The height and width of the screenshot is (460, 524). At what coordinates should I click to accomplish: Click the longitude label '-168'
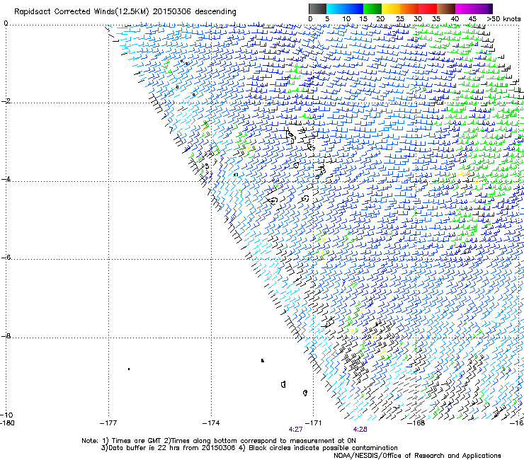pos(416,423)
